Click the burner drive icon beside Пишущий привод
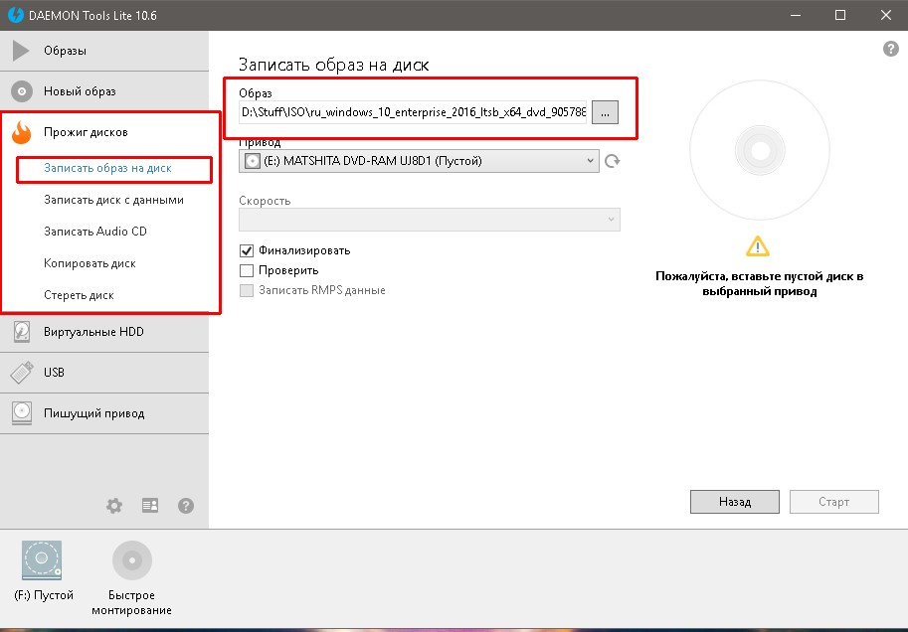The height and width of the screenshot is (632, 908). [x=22, y=413]
